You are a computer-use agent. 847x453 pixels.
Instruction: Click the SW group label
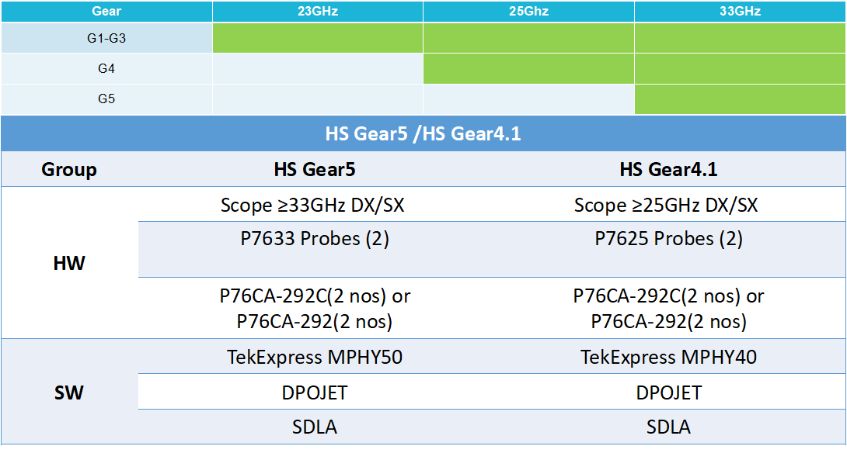(x=69, y=392)
